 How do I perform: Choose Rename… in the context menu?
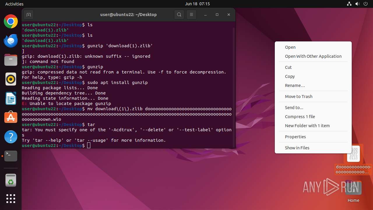point(313,85)
